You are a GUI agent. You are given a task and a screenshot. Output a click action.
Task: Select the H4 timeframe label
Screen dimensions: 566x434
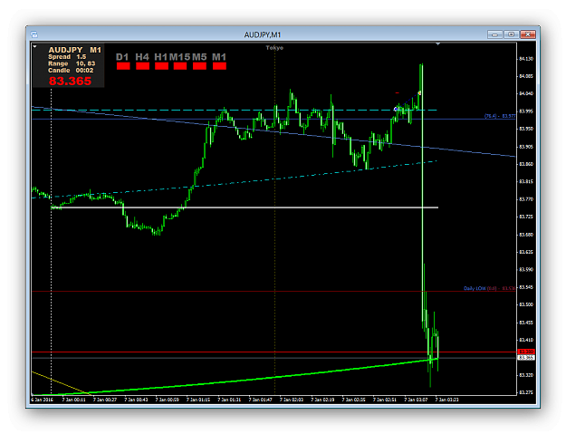(142, 57)
